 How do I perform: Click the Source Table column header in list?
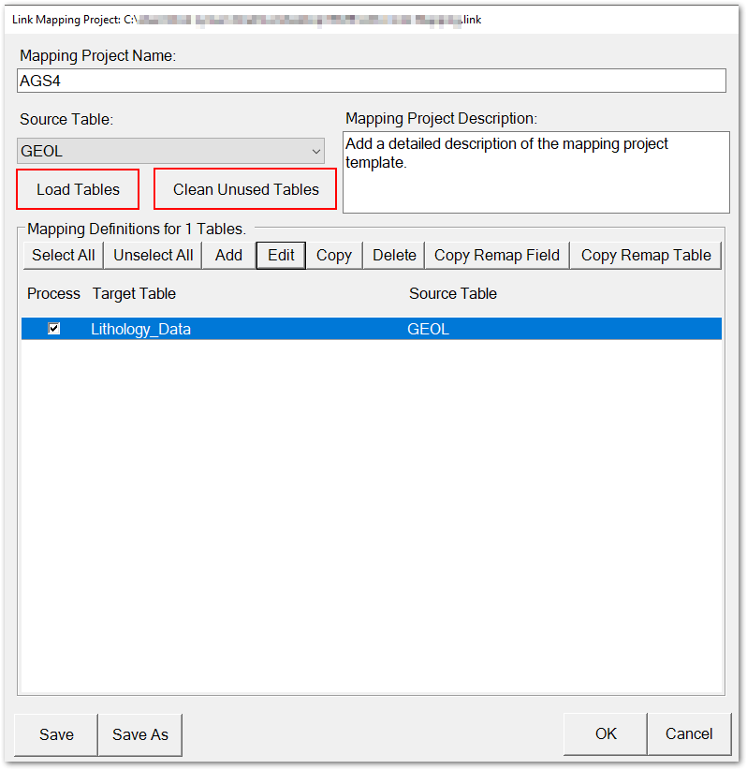click(x=453, y=293)
